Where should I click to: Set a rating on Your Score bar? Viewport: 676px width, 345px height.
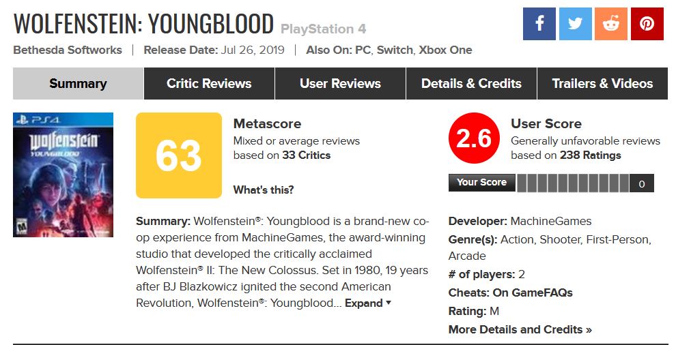tap(572, 183)
